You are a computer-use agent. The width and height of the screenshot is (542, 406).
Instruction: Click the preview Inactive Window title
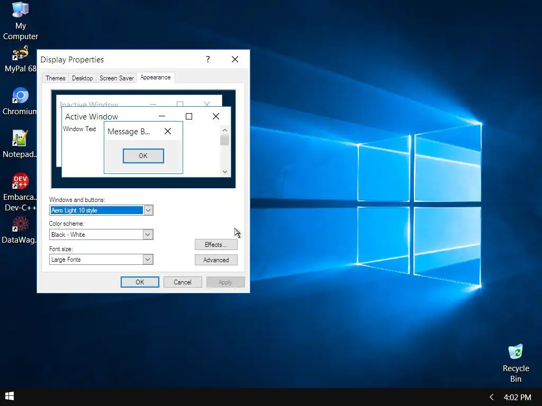[89, 104]
